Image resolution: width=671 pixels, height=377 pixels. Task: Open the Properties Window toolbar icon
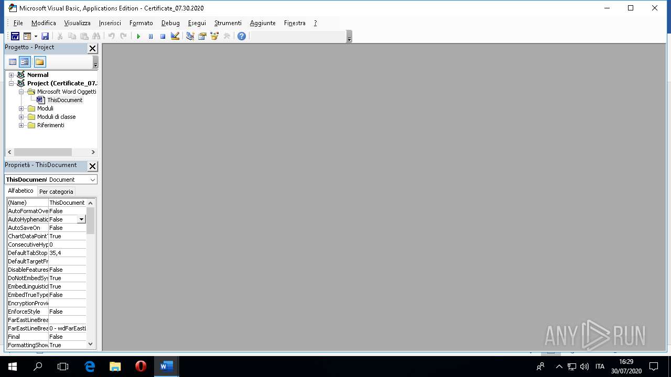[202, 36]
